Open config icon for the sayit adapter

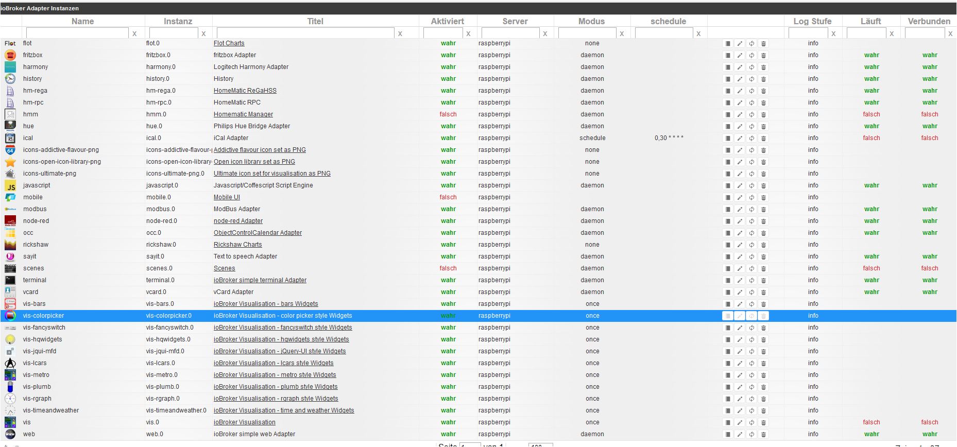coord(728,257)
